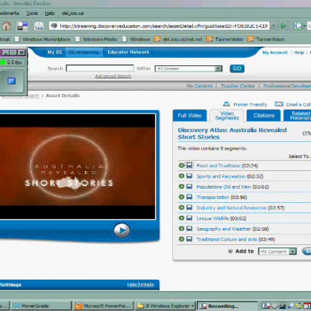
Task: Click the del.icio.us bookmarks toolbar icon
Action: 22,26
